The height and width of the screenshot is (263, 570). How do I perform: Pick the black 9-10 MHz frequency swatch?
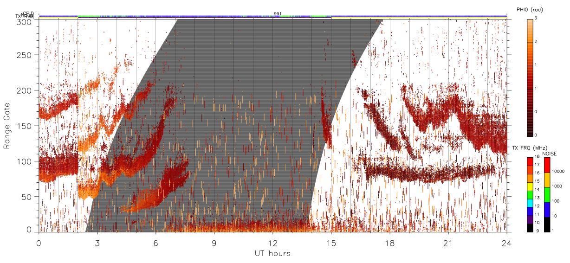coord(530,227)
